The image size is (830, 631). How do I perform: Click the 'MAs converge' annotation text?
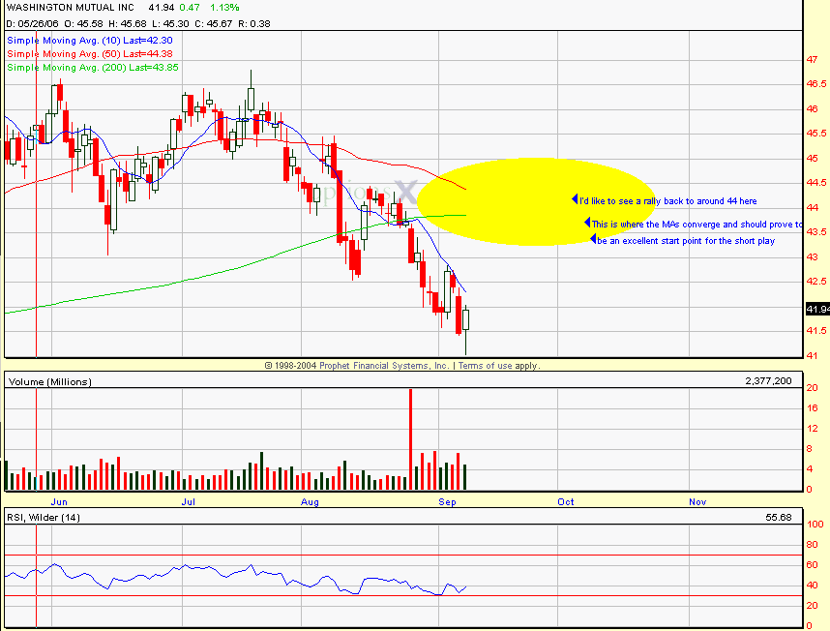[697, 225]
